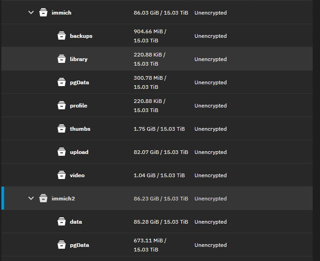Select the immich2 data child dataset
This screenshot has width=320, height=261.
pyautogui.click(x=76, y=222)
